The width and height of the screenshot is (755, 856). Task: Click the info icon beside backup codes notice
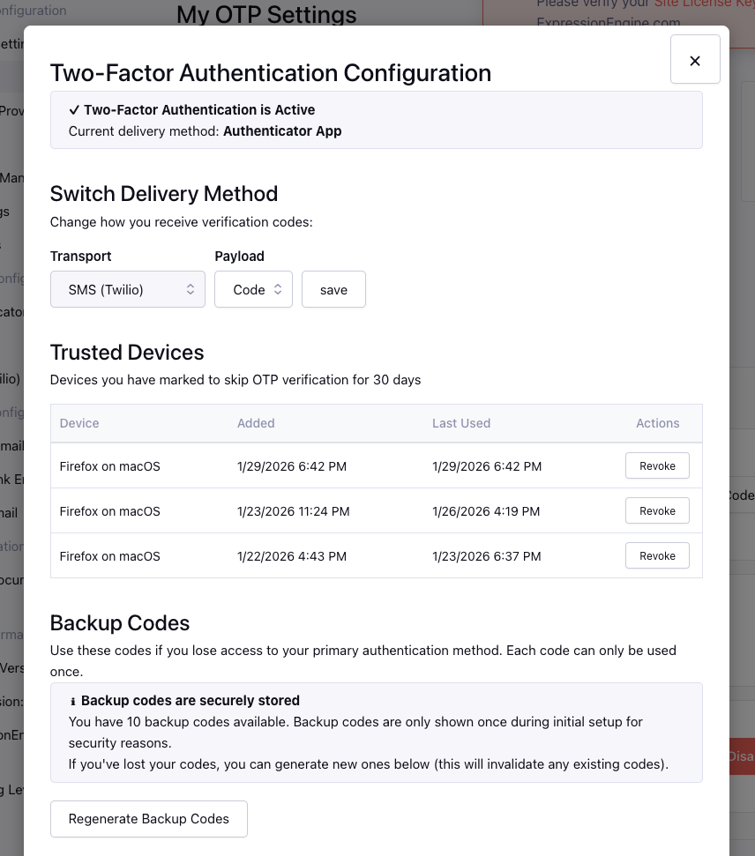click(x=73, y=701)
